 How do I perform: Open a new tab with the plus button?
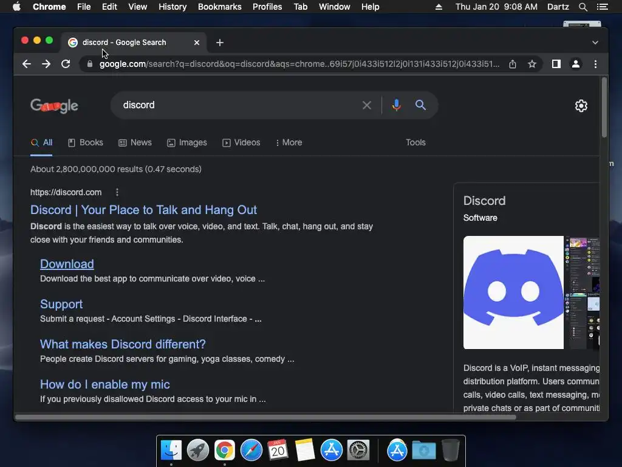220,43
